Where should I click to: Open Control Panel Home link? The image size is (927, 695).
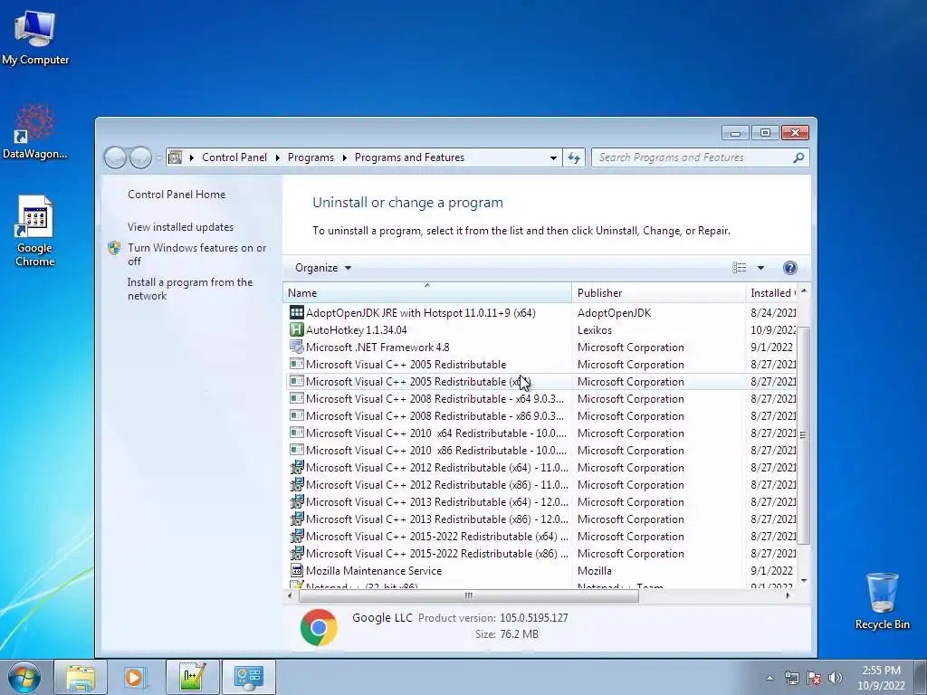[x=177, y=195]
